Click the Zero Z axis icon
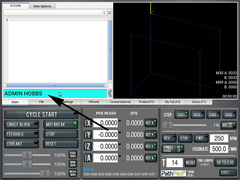The image size is (240, 180). (88, 146)
